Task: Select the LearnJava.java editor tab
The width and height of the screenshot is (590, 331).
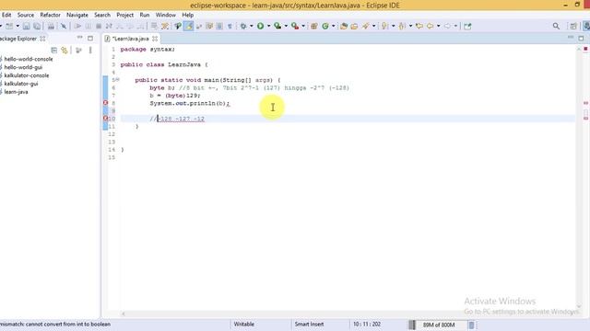Action: click(130, 39)
